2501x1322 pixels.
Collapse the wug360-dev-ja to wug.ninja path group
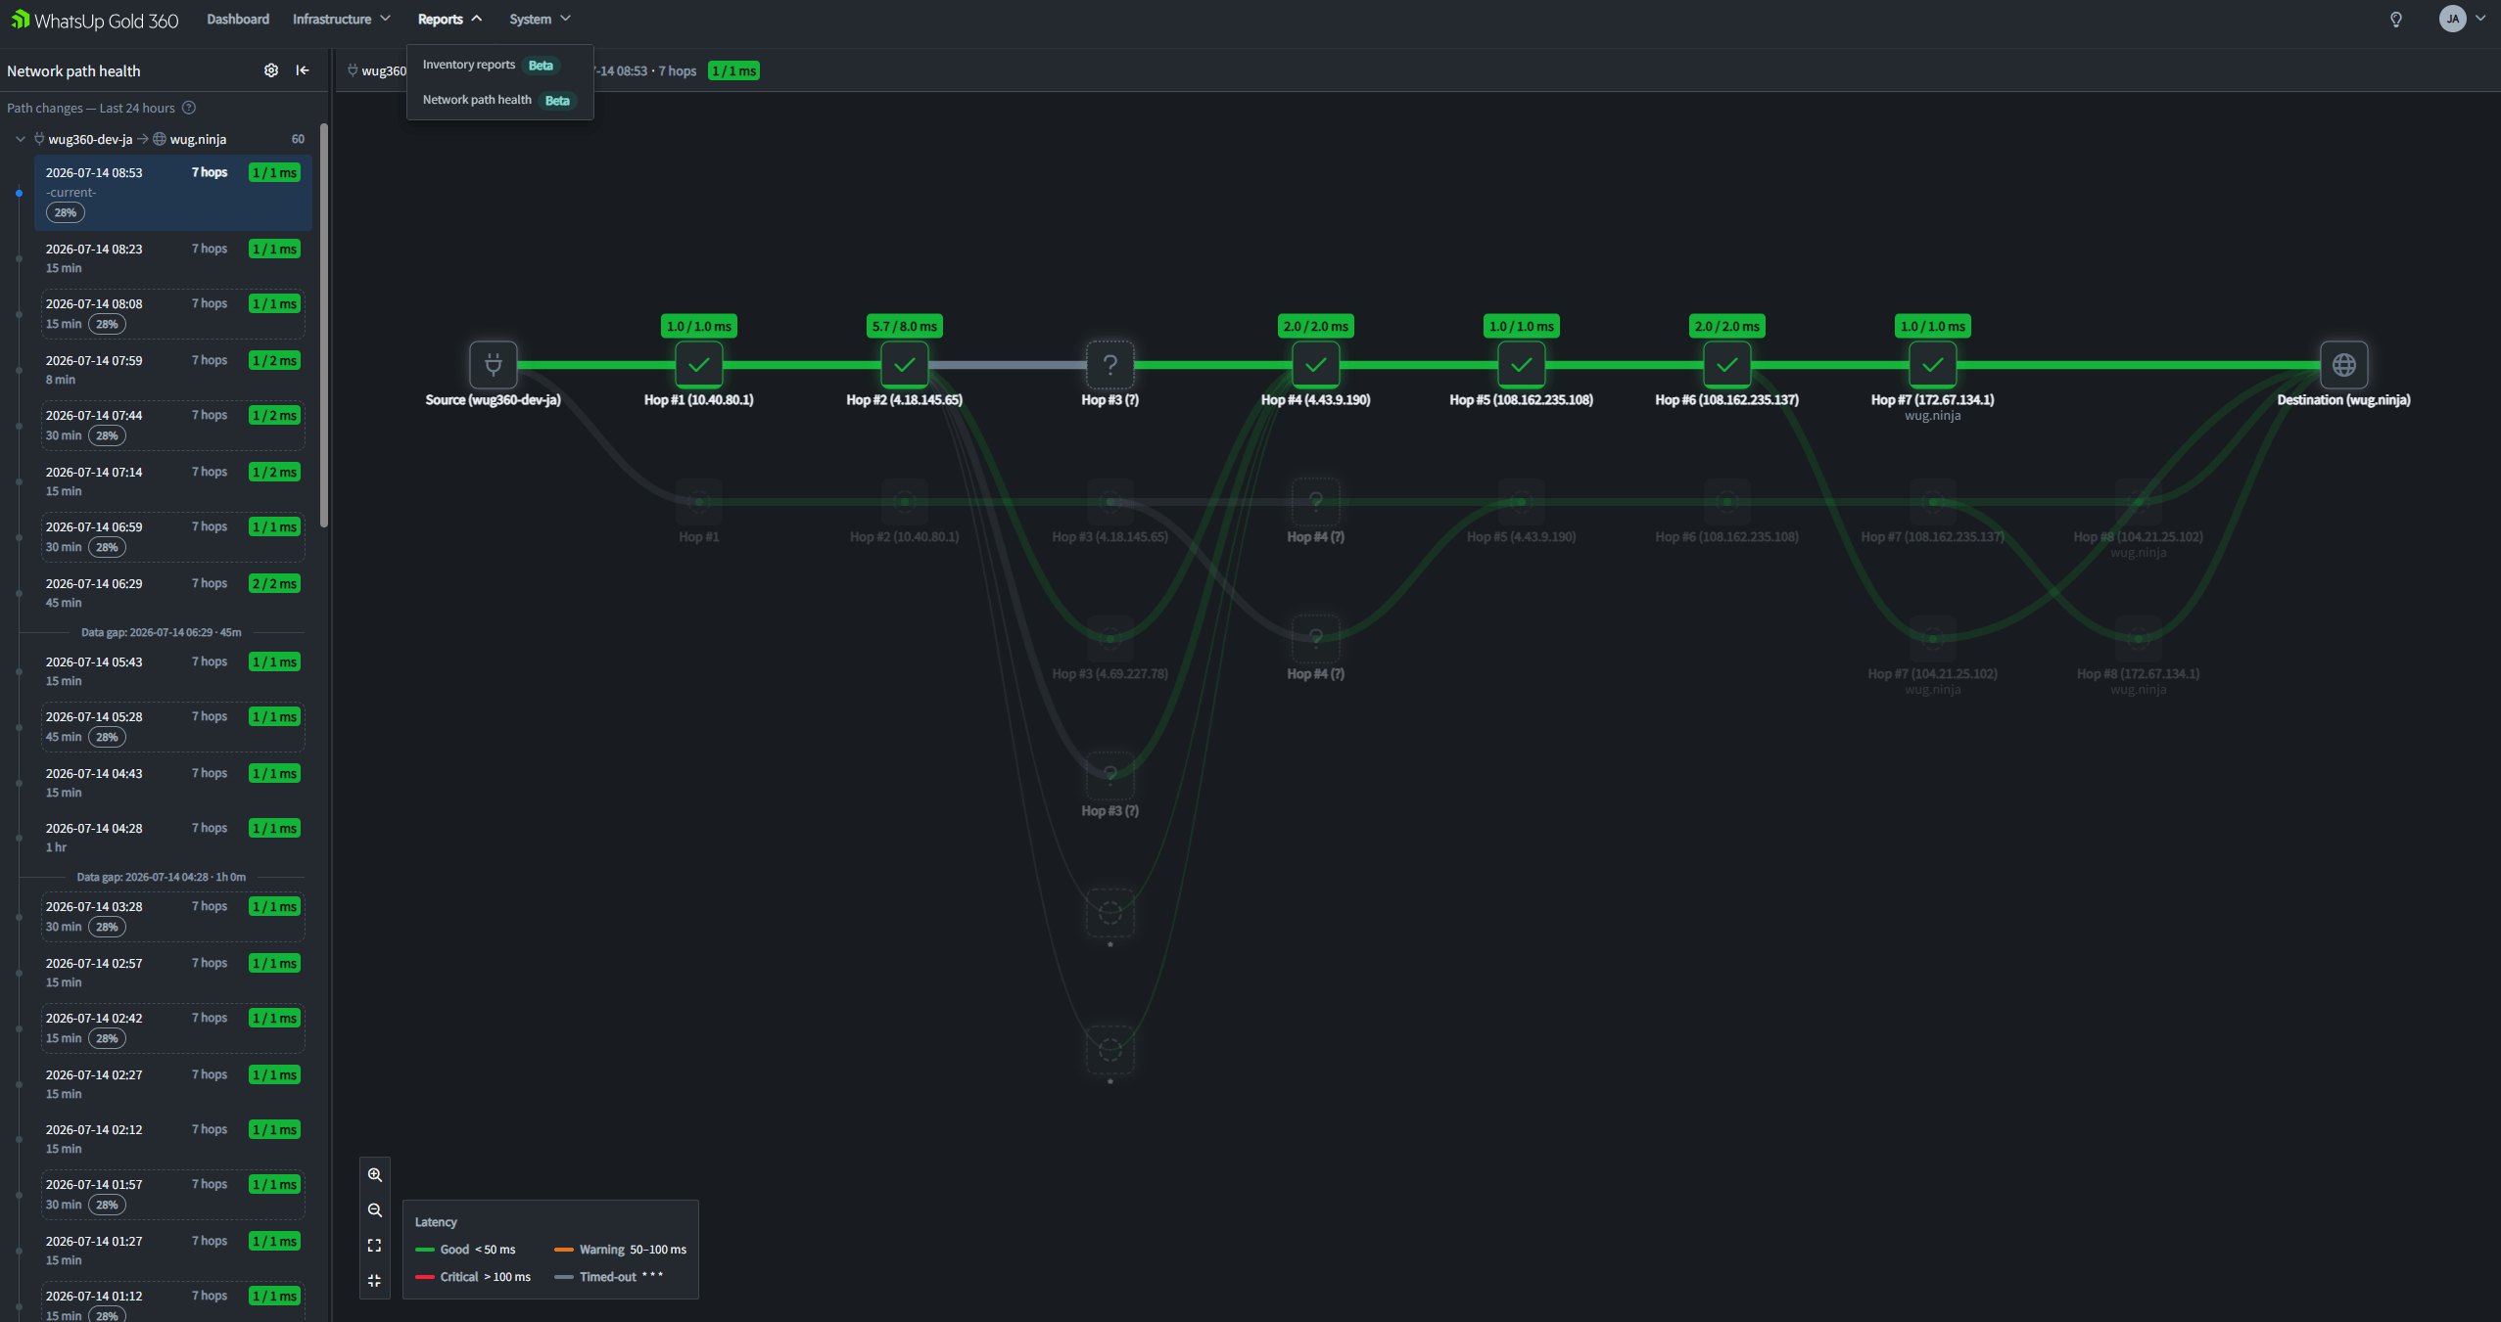[20, 139]
